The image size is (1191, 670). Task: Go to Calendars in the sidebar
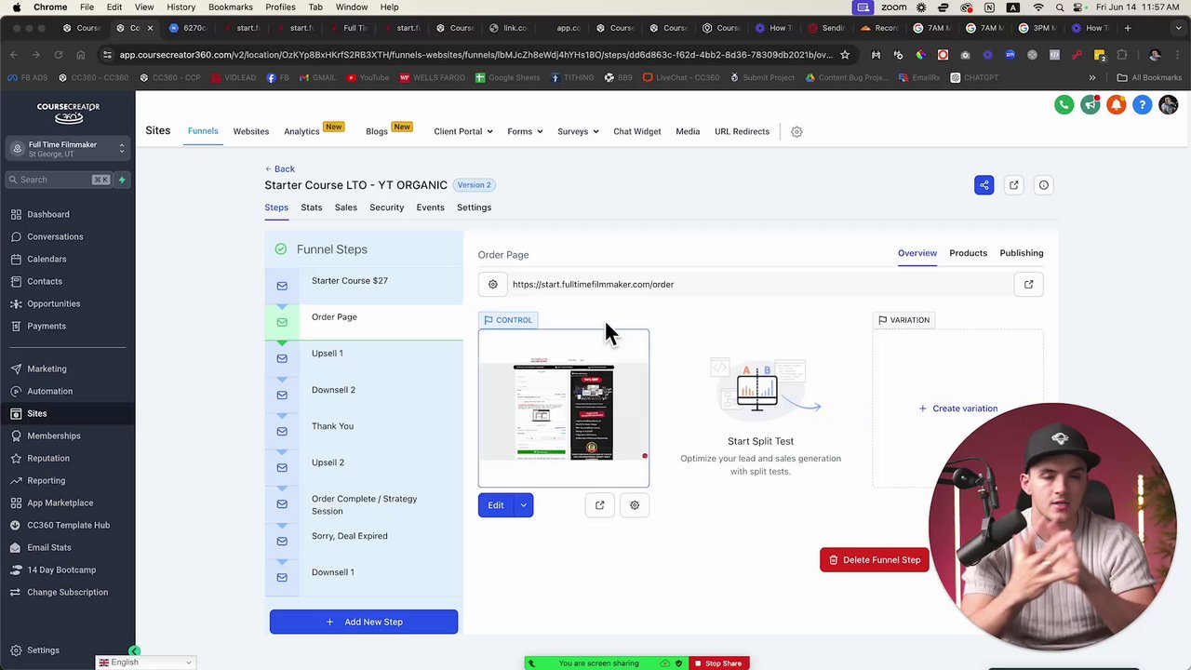tap(47, 260)
